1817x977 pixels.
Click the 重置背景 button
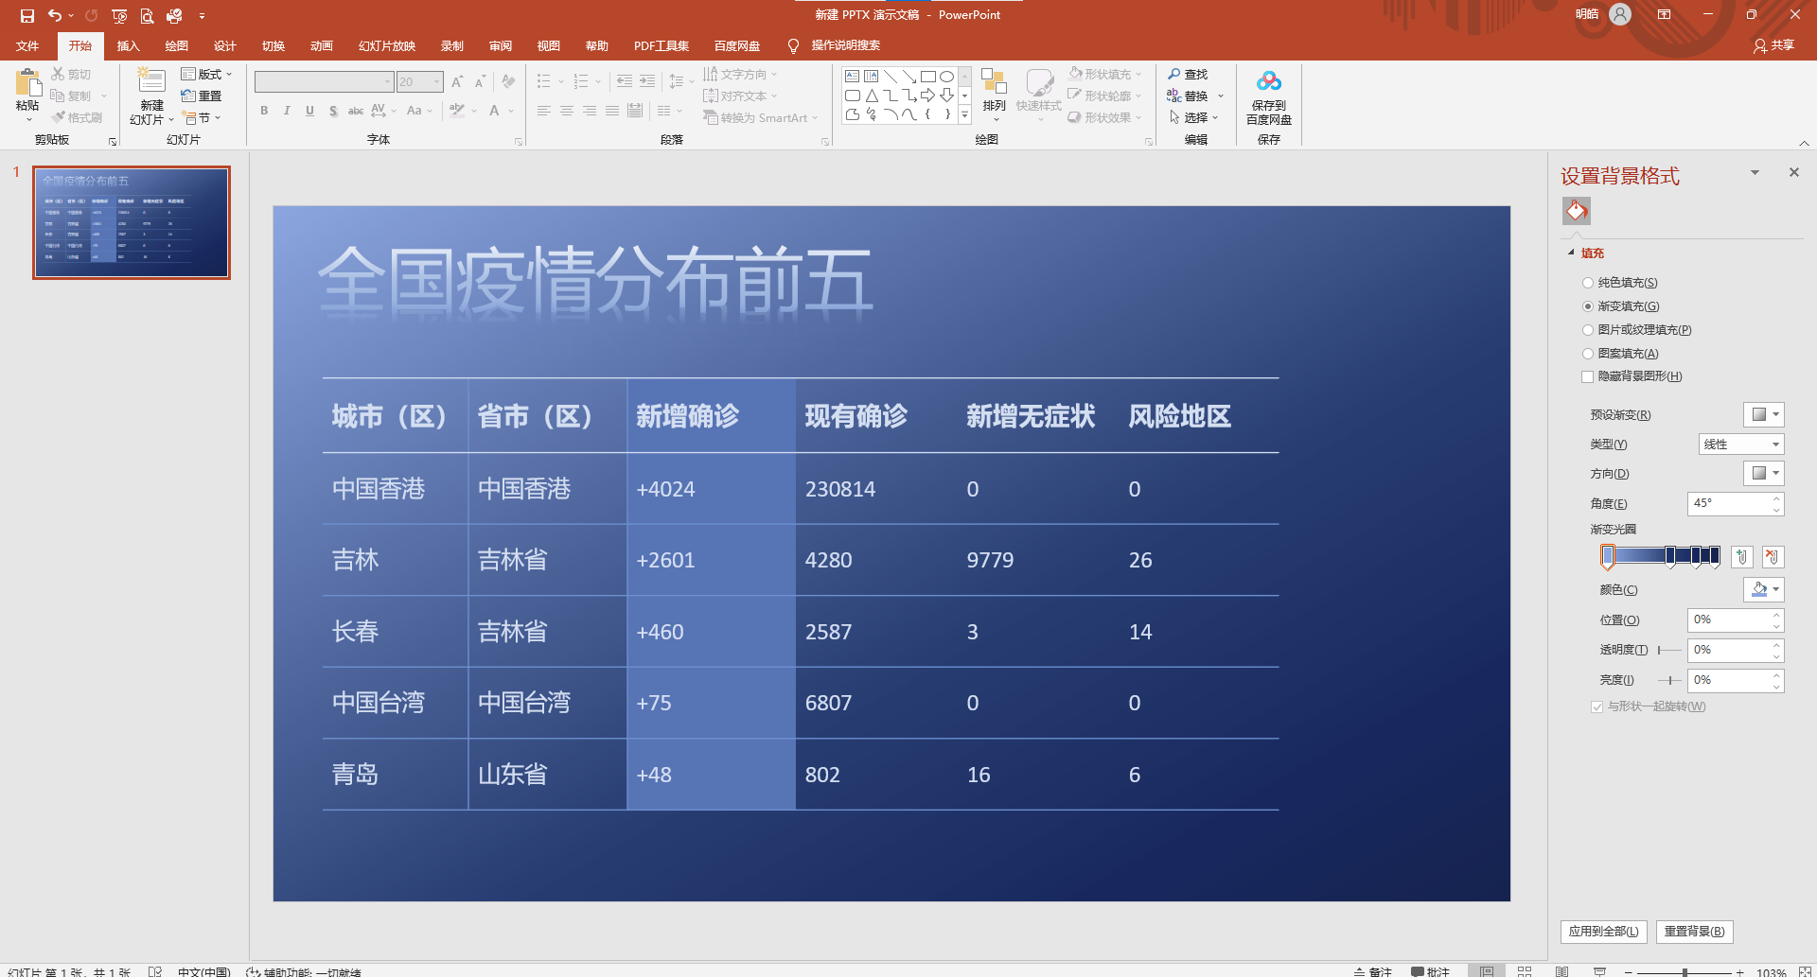click(1694, 931)
